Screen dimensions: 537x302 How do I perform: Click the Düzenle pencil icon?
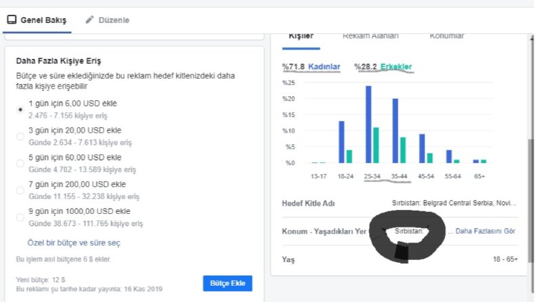[x=89, y=20]
